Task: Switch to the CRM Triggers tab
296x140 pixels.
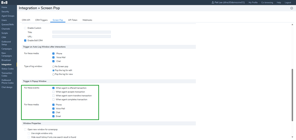Action: coord(42,20)
